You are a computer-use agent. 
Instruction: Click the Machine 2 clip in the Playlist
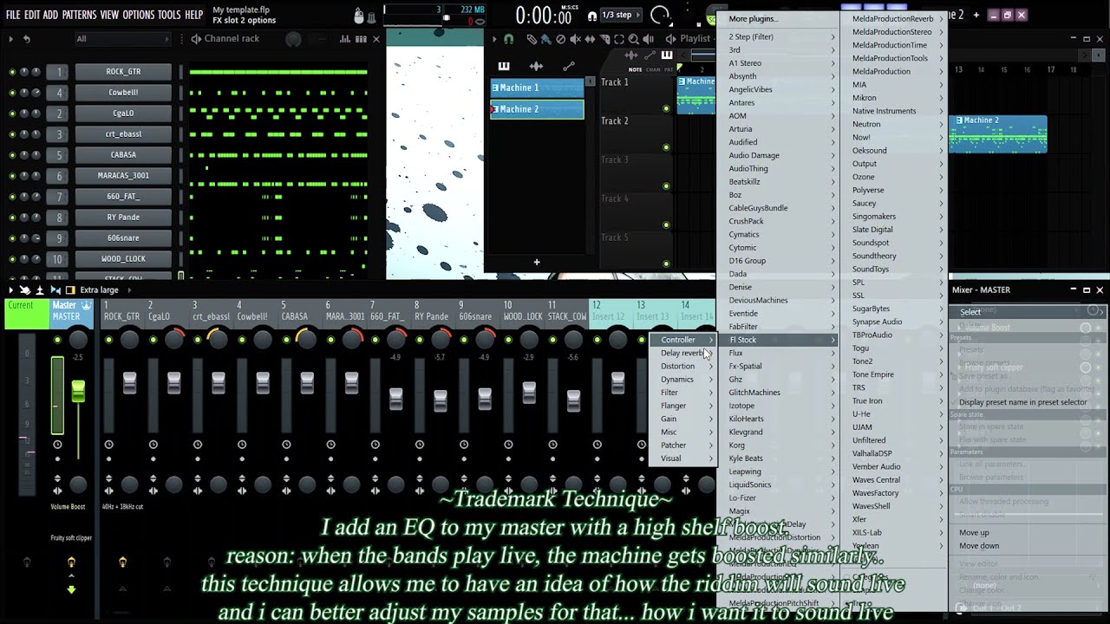click(998, 133)
